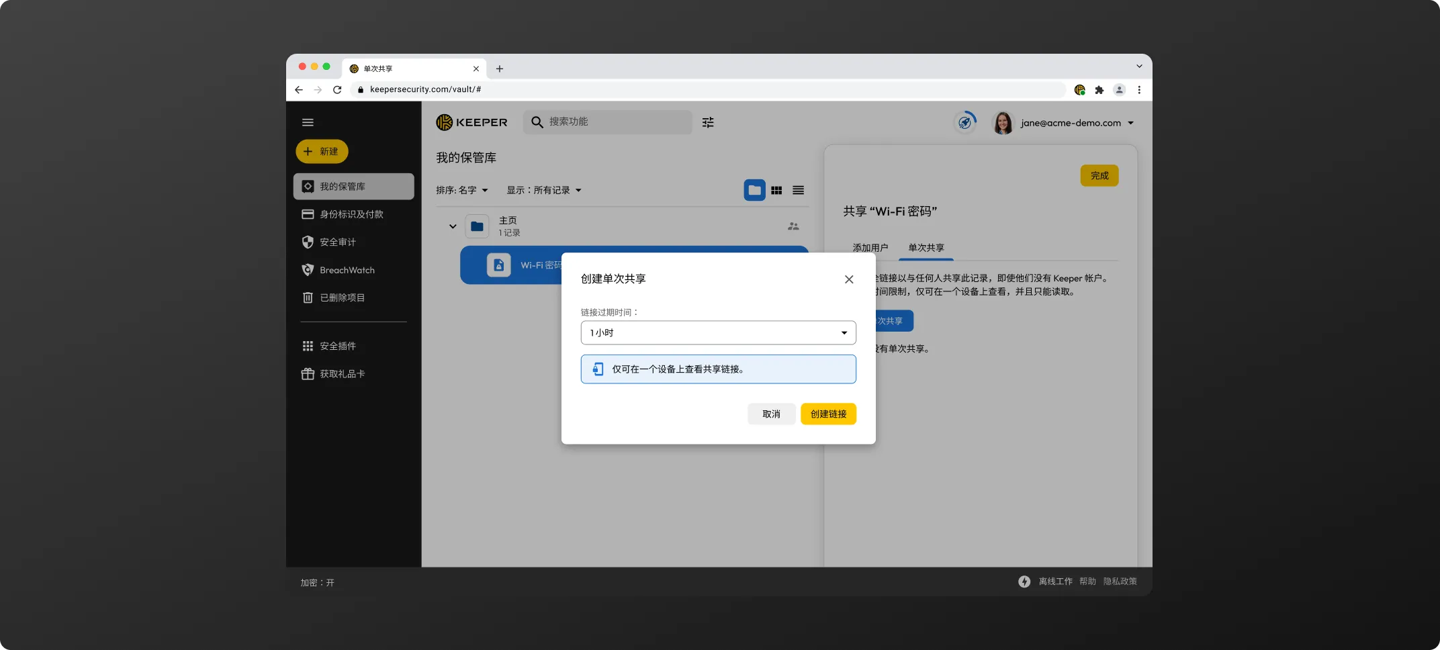Collapse the 主页 folder chevron
Image resolution: width=1440 pixels, height=650 pixels.
[x=453, y=226]
